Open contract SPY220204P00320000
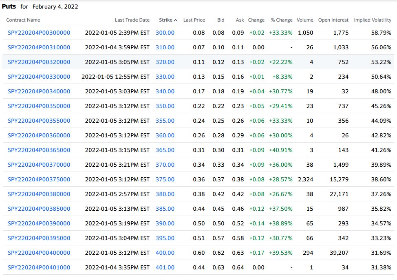The width and height of the screenshot is (397, 280). coord(39,62)
